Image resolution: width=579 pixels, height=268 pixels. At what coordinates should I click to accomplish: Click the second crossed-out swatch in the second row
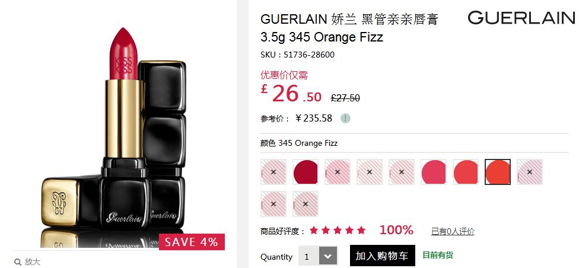[x=306, y=204]
